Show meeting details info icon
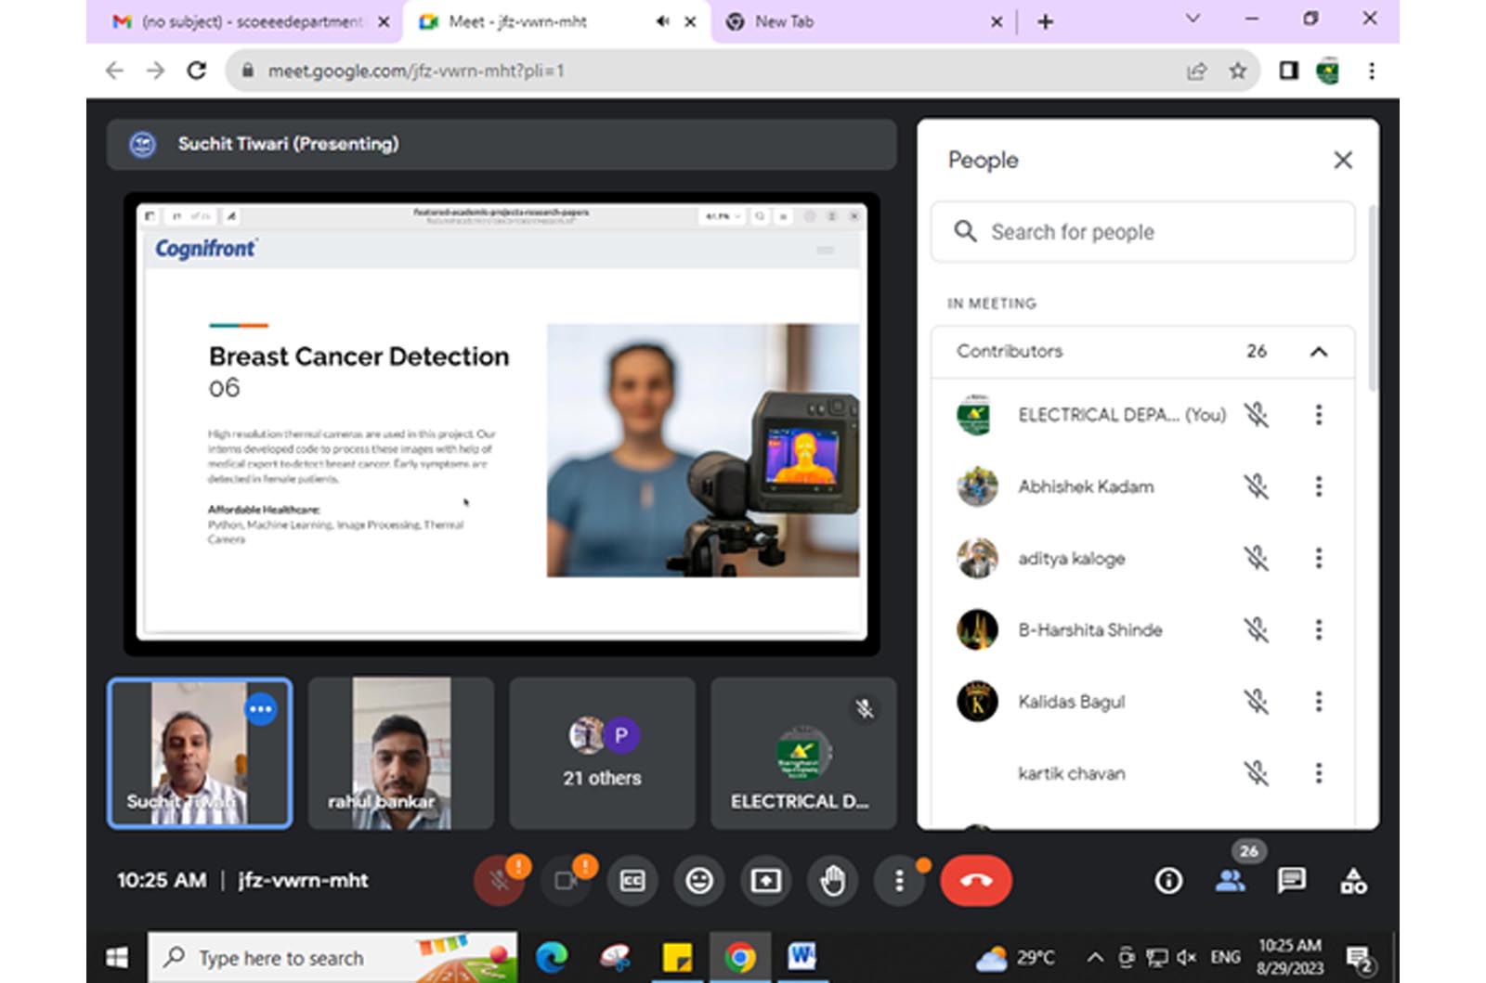This screenshot has width=1486, height=983. (x=1168, y=880)
